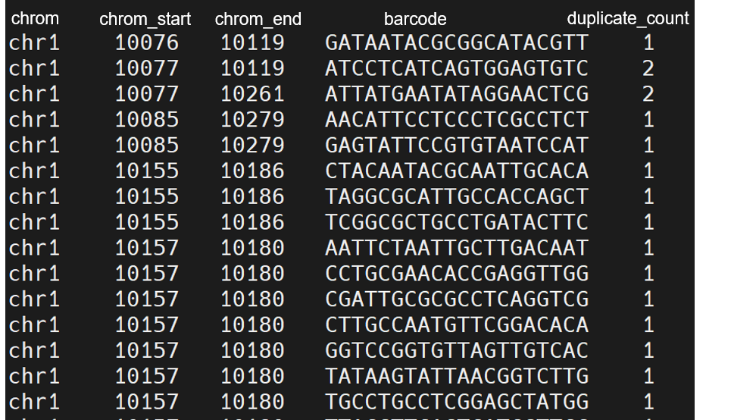The width and height of the screenshot is (731, 420).
Task: Click the chrom_end column header
Action: pos(258,20)
